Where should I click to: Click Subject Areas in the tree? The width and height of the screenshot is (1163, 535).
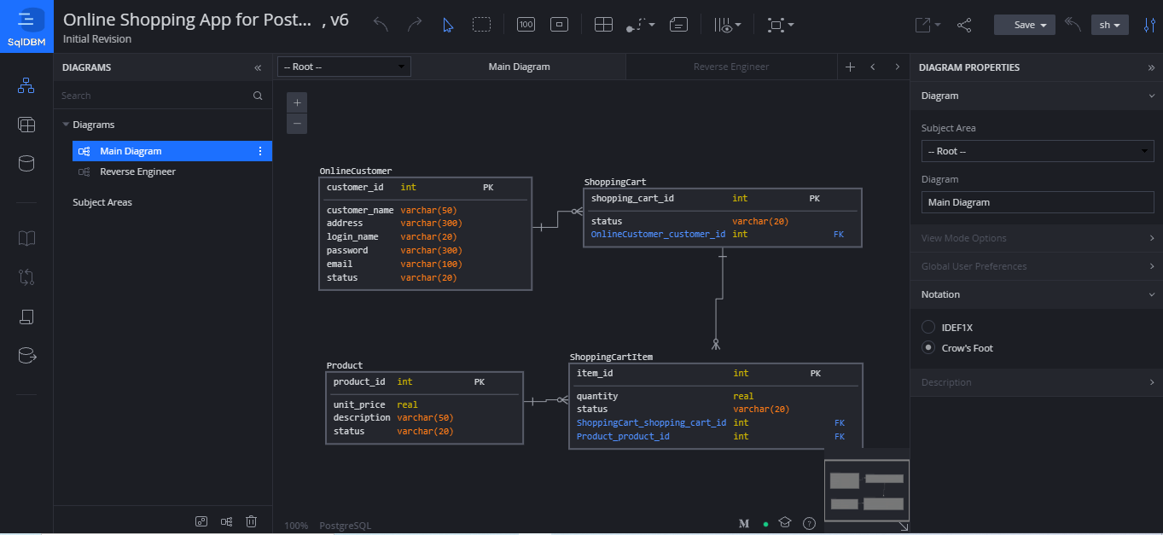pyautogui.click(x=102, y=202)
